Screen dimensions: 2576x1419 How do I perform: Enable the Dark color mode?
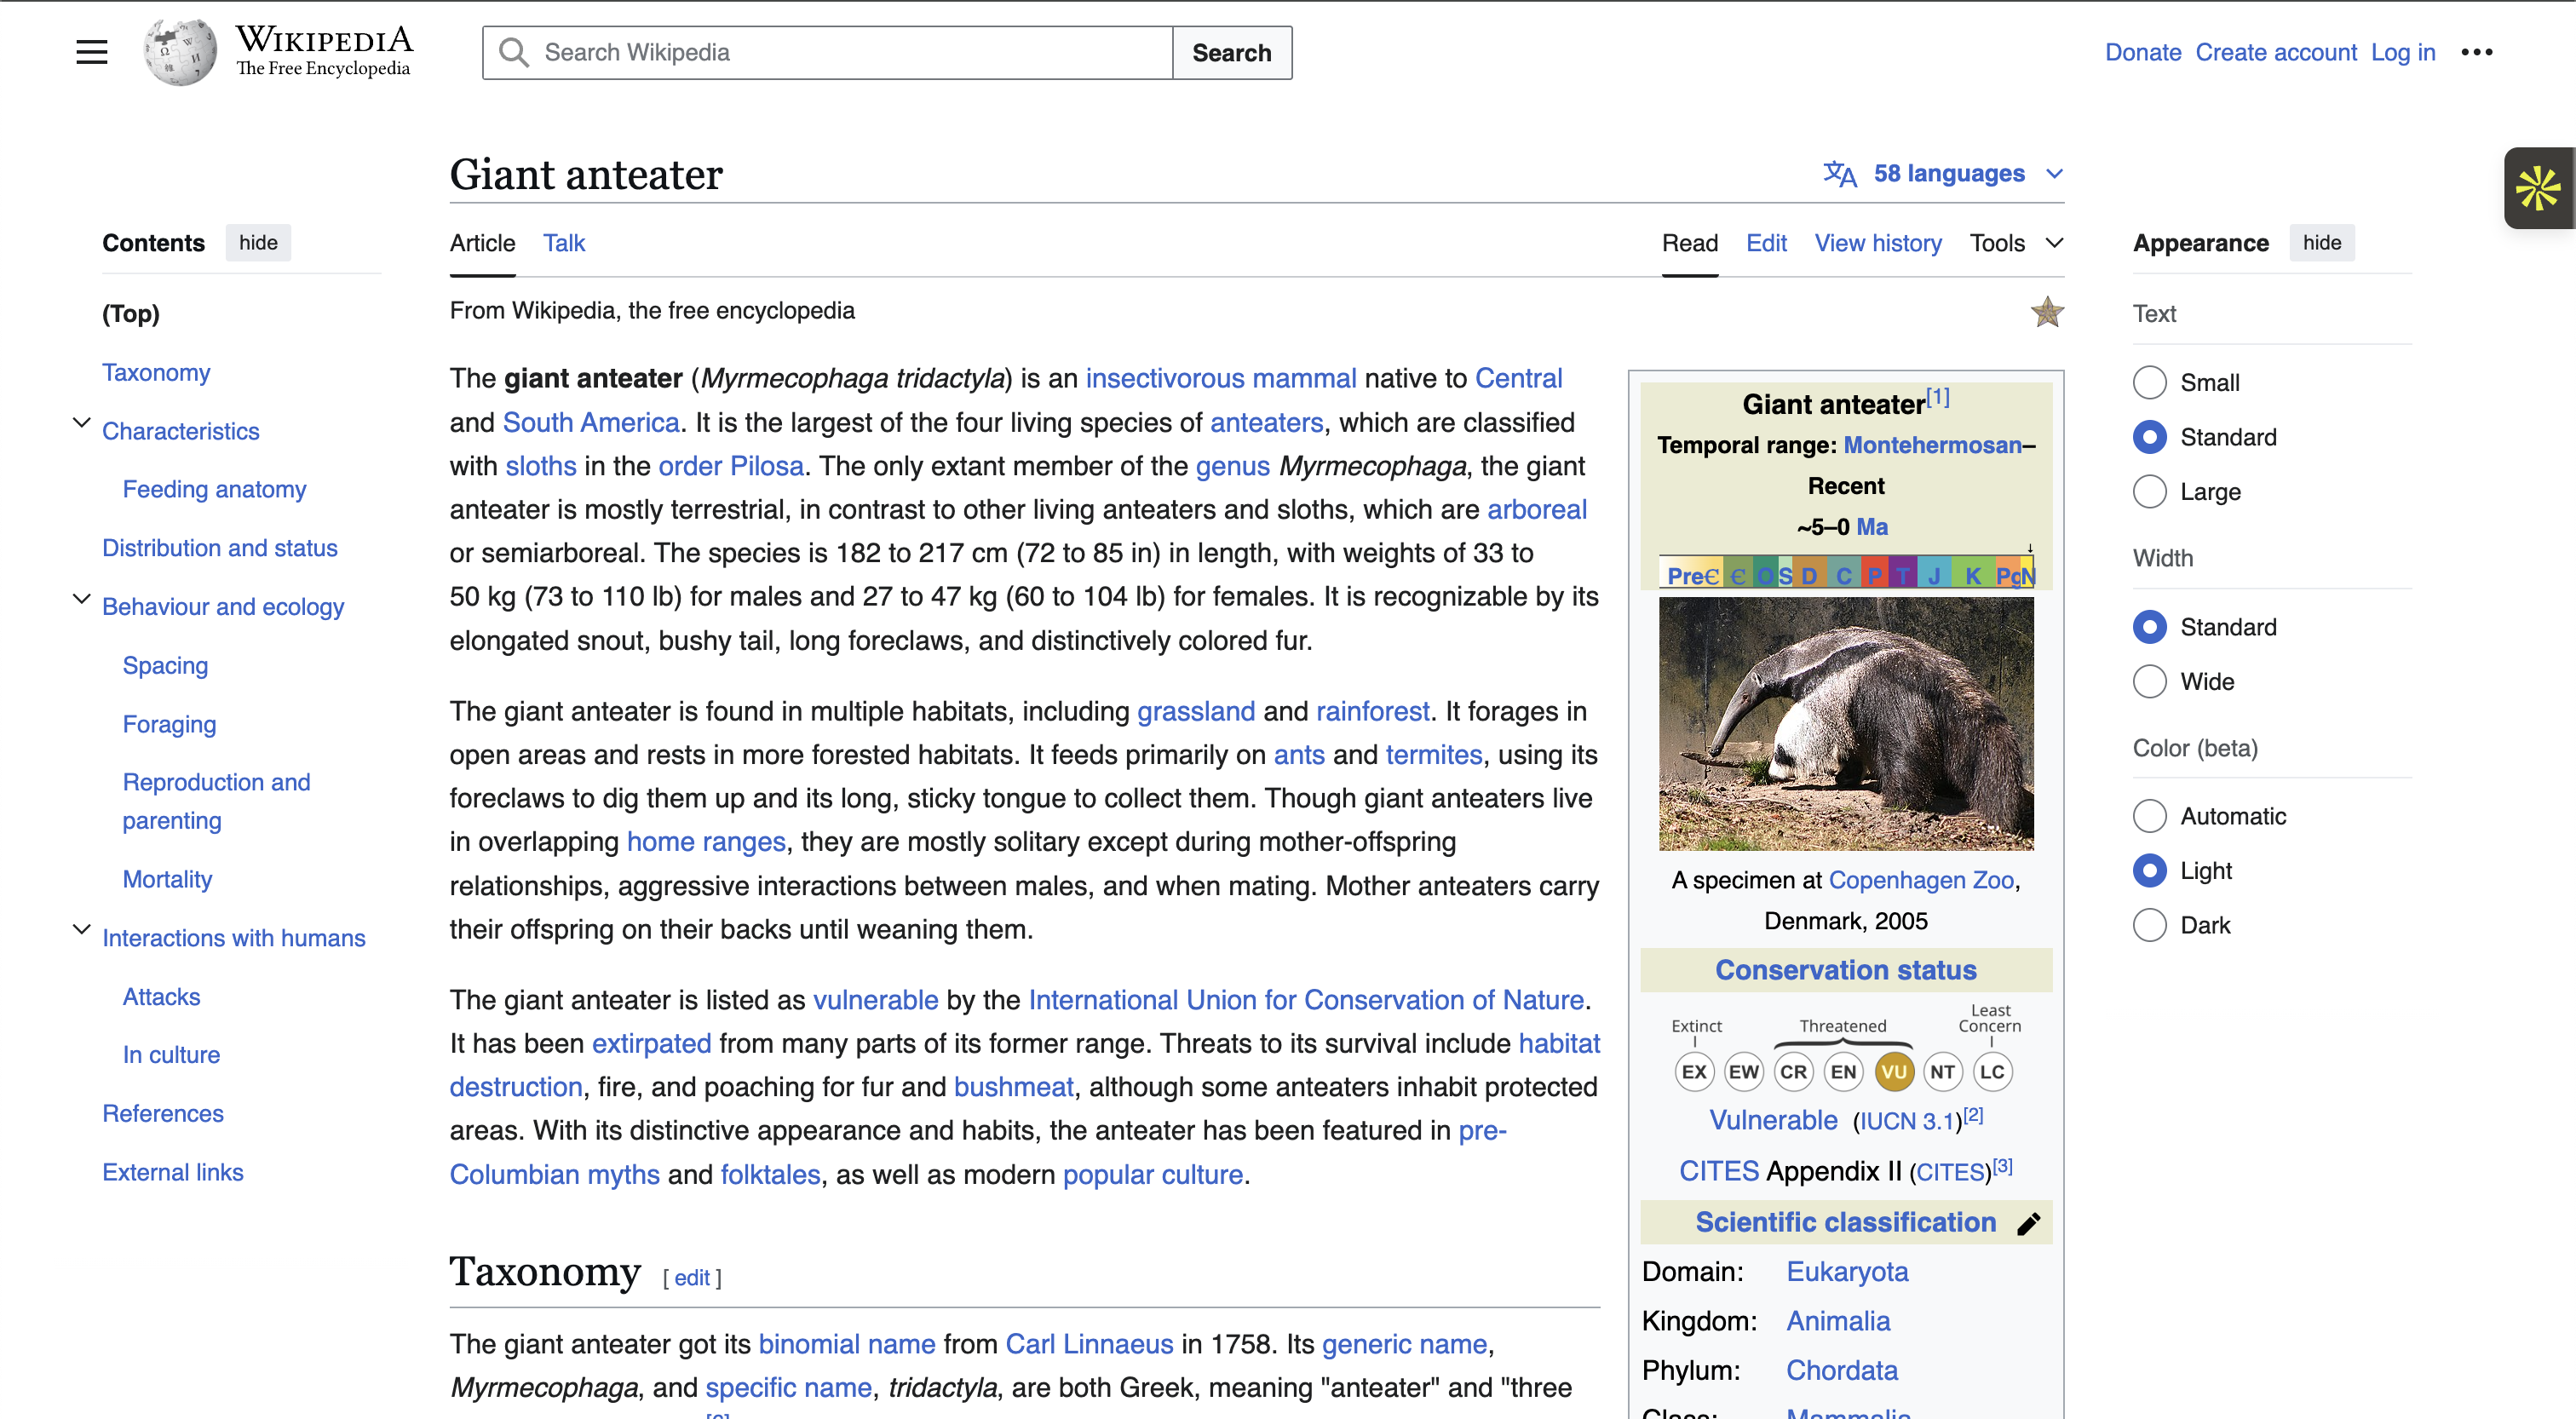2149,925
